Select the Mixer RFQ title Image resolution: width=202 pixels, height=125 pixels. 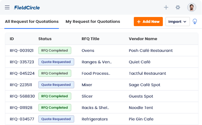click(87, 85)
